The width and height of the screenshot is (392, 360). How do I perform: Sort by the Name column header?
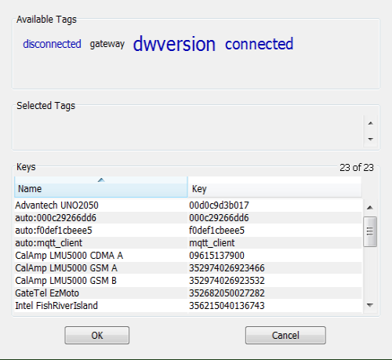[101, 187]
